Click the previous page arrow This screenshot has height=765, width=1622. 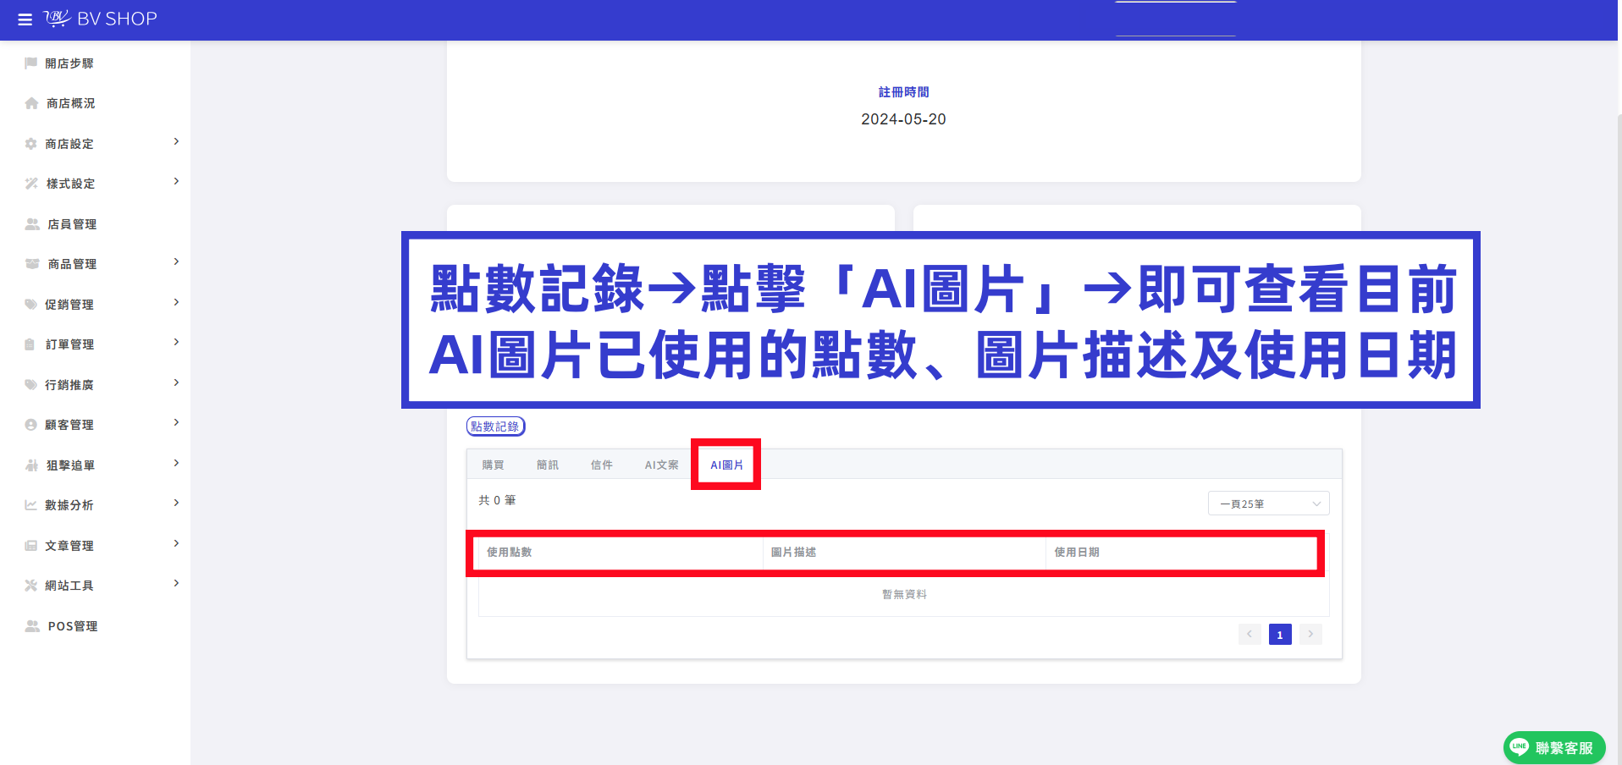[x=1250, y=635]
